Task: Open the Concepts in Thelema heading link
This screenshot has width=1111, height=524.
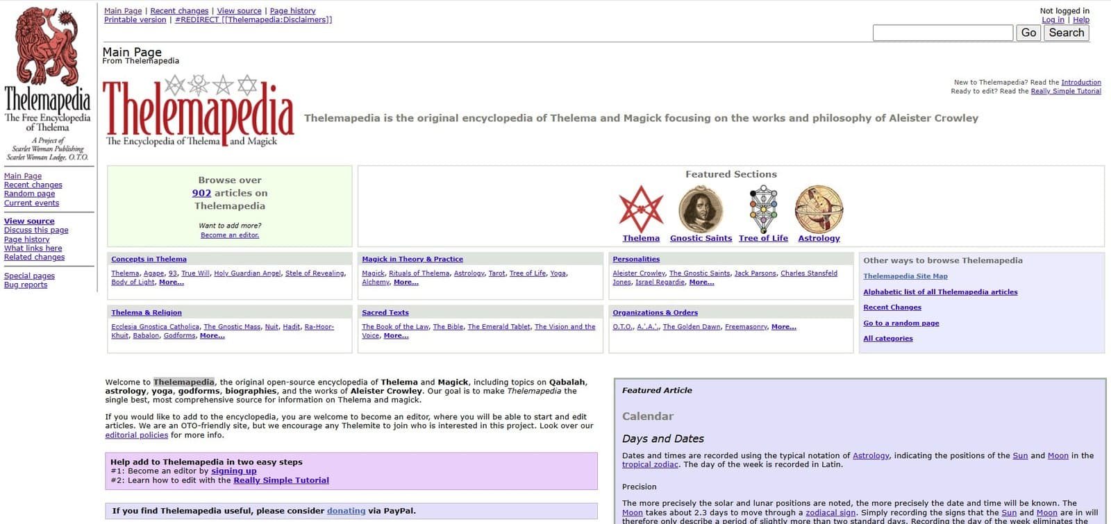Action: (149, 260)
